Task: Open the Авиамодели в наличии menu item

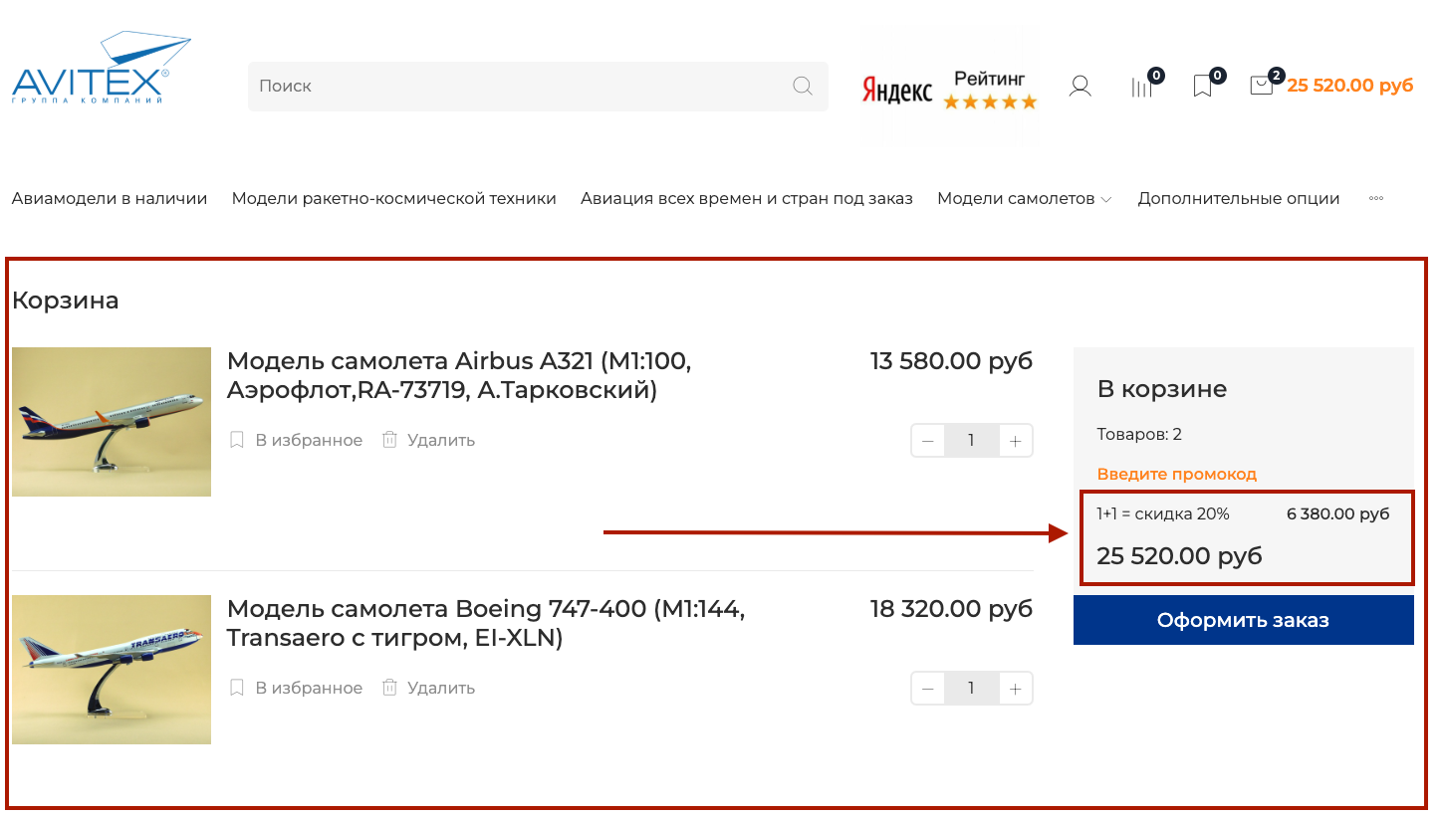Action: tap(110, 198)
